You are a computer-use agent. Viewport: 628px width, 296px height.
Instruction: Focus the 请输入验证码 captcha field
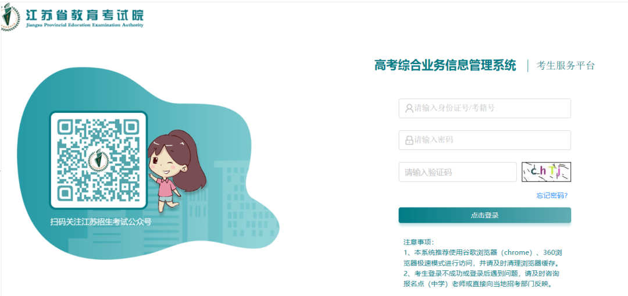[x=458, y=172]
